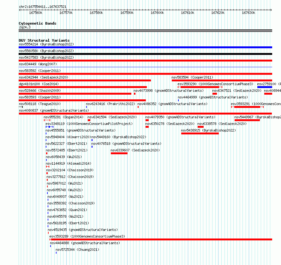Click the 167600k ruler position label
This screenshot has width=281, height=265.
(157, 13)
